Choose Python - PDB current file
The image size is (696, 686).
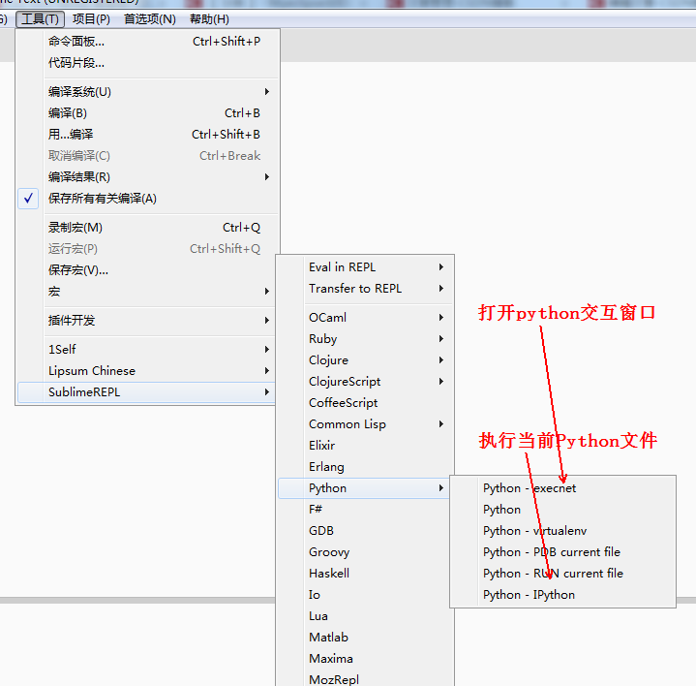(x=562, y=552)
